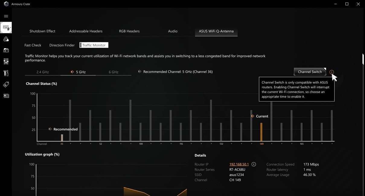
Task: Click the recommended channel 36 bar
Action: [x=62, y=138]
